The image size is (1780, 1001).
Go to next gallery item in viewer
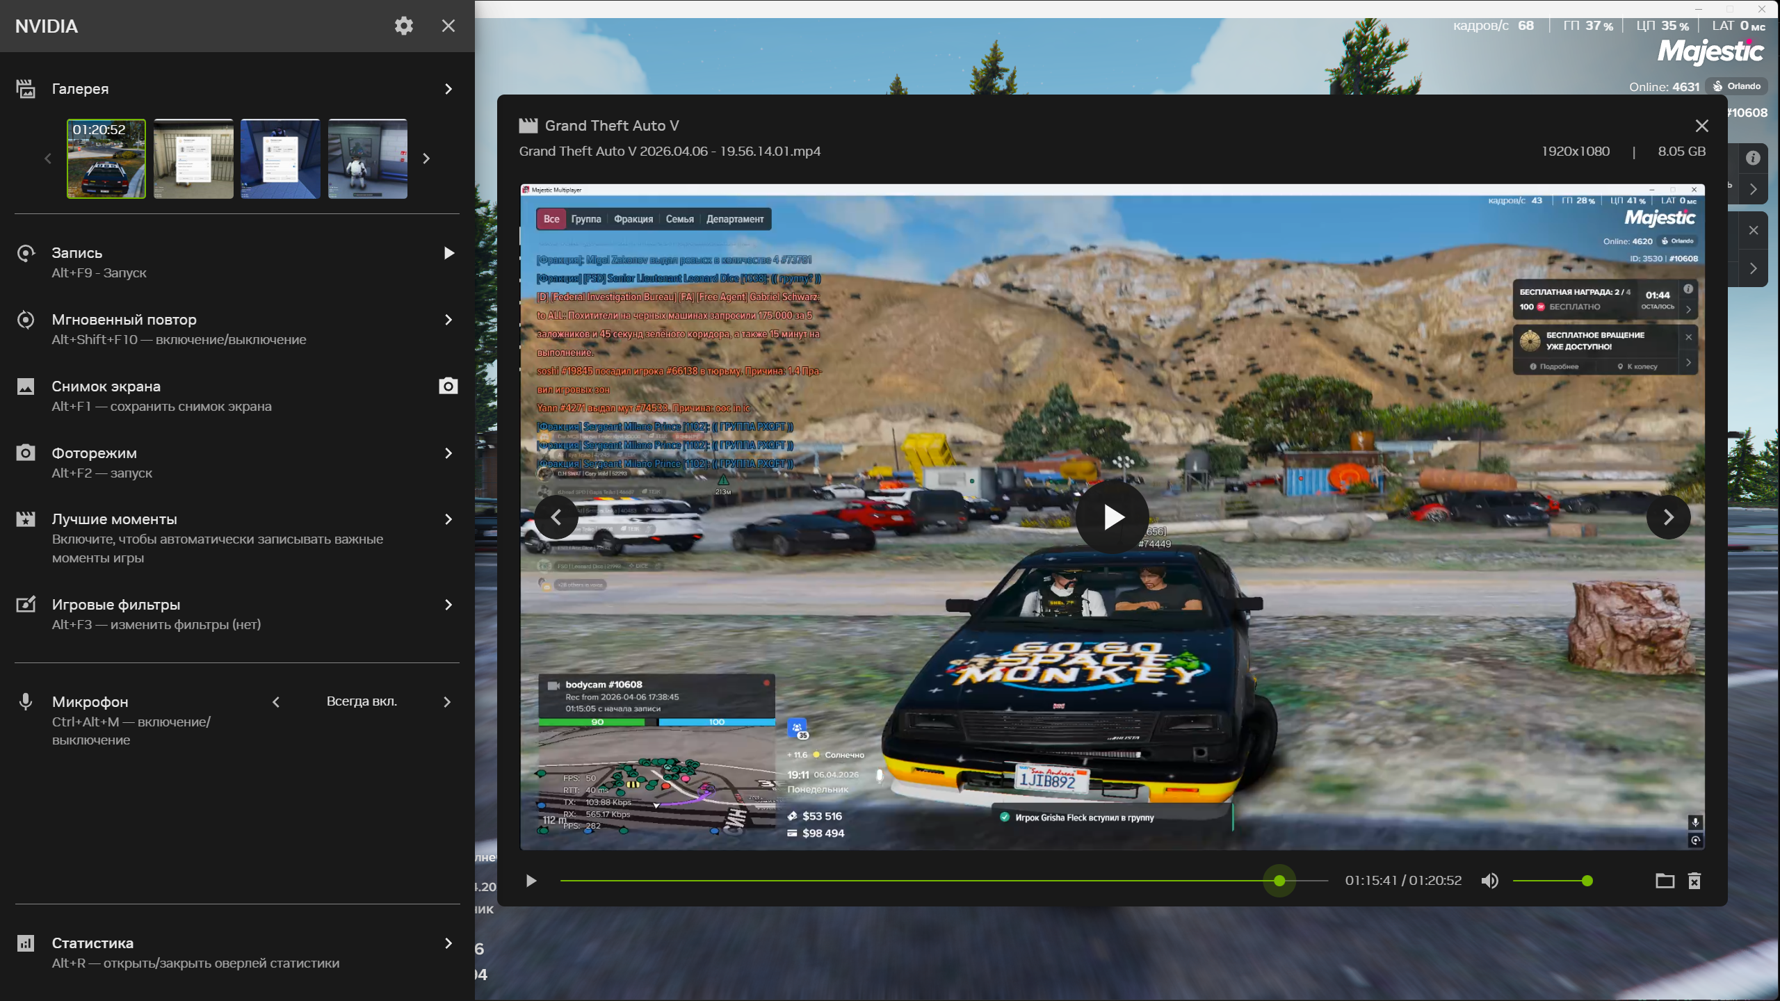tap(1668, 517)
